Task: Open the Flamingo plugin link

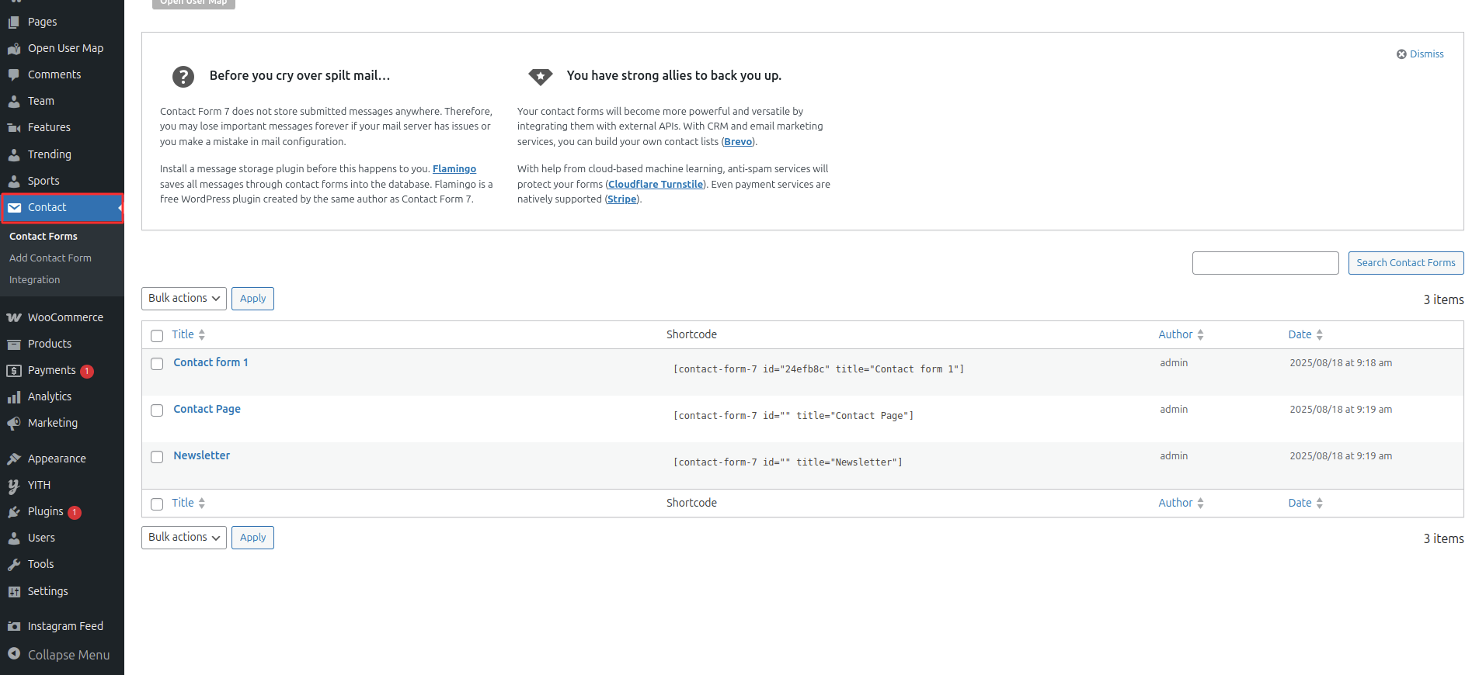Action: point(454,168)
